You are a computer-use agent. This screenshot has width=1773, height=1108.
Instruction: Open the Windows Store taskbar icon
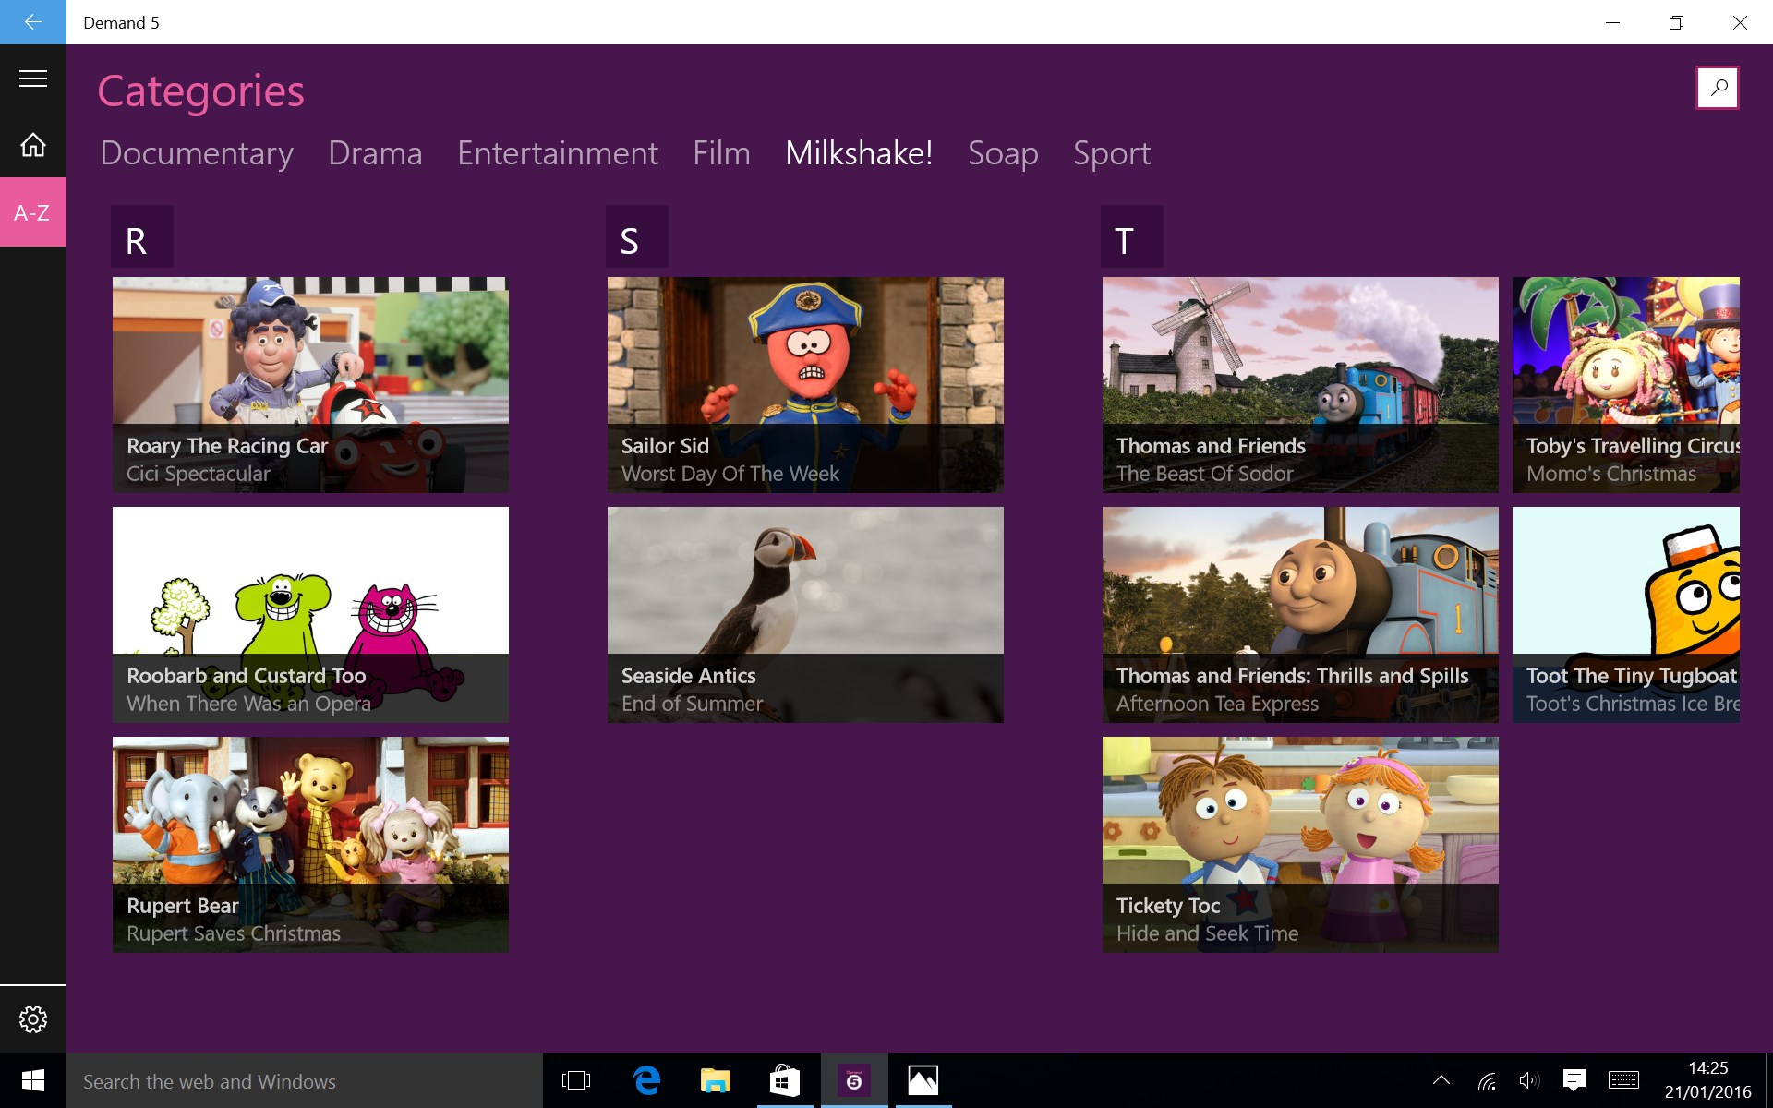(x=784, y=1079)
